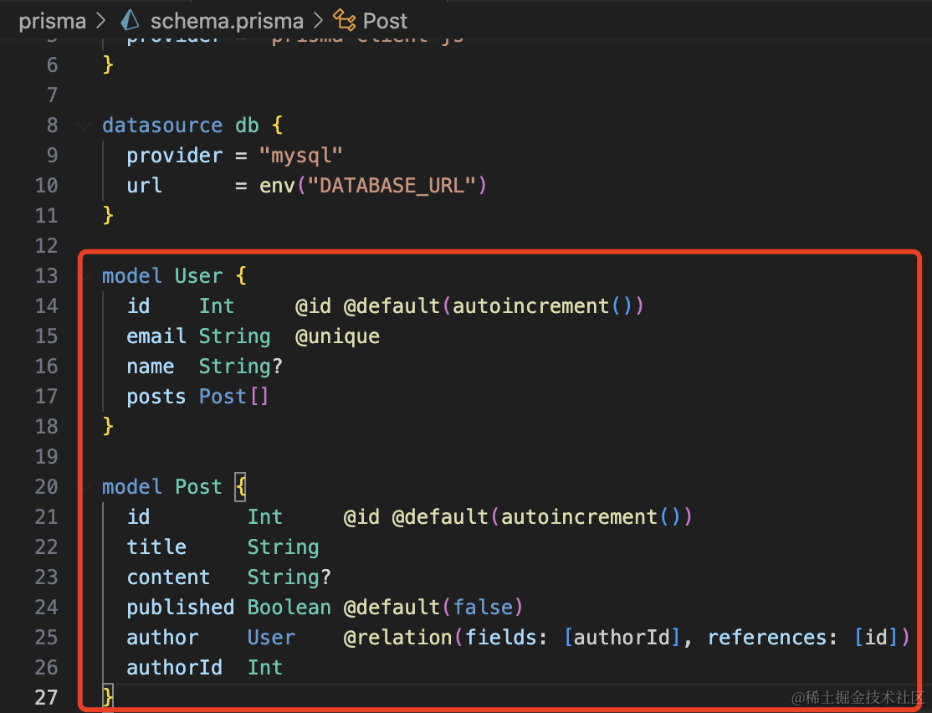Open the prisma folder breadcrumb
Screen dimensions: 932x713
52,20
